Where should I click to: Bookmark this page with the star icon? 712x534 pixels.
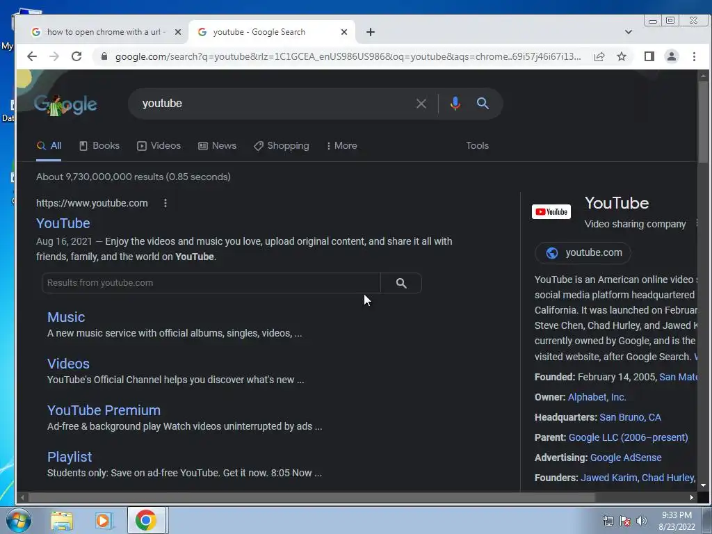[x=622, y=56]
